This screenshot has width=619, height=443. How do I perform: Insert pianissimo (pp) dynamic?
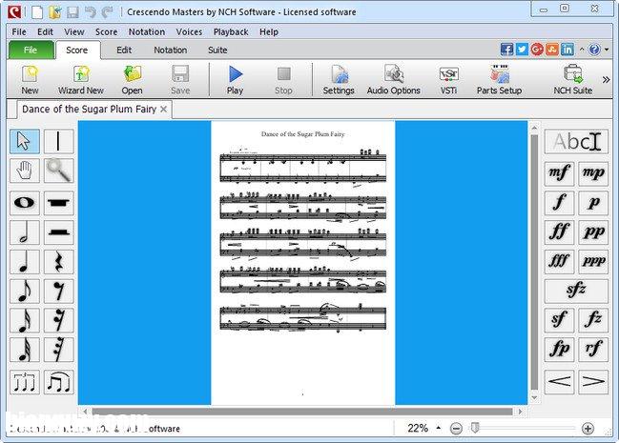tap(593, 232)
